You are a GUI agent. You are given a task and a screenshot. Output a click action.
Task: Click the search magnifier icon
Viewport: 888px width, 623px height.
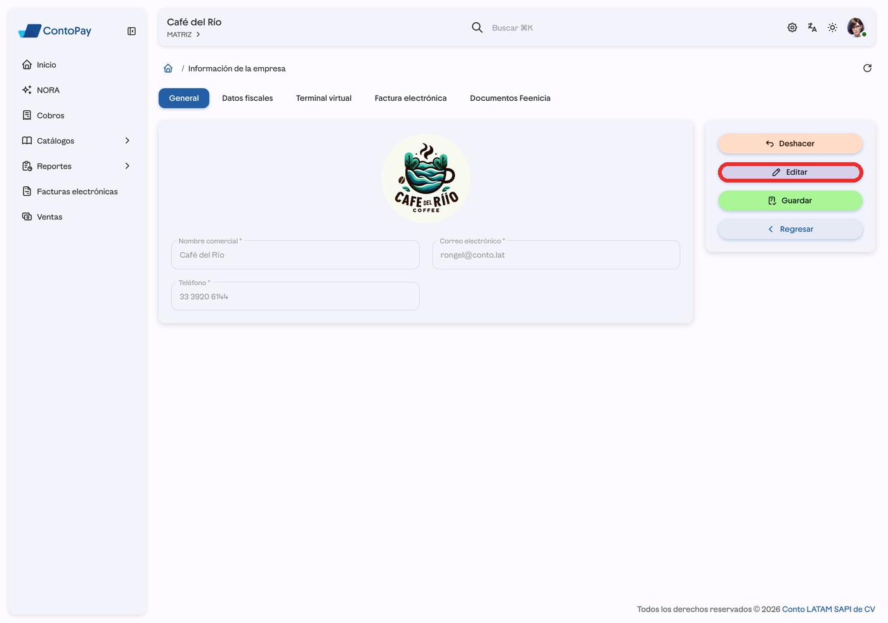(x=477, y=28)
